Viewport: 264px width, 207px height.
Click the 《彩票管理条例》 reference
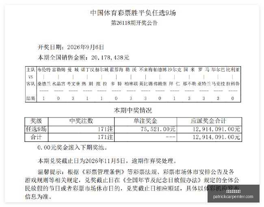tap(103, 172)
